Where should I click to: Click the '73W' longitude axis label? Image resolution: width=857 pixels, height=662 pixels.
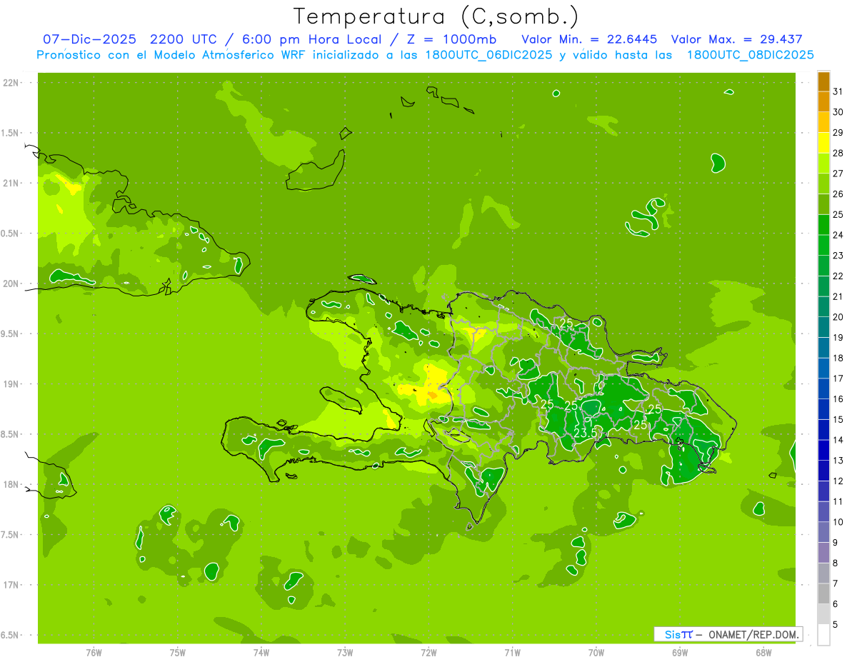coord(345,652)
